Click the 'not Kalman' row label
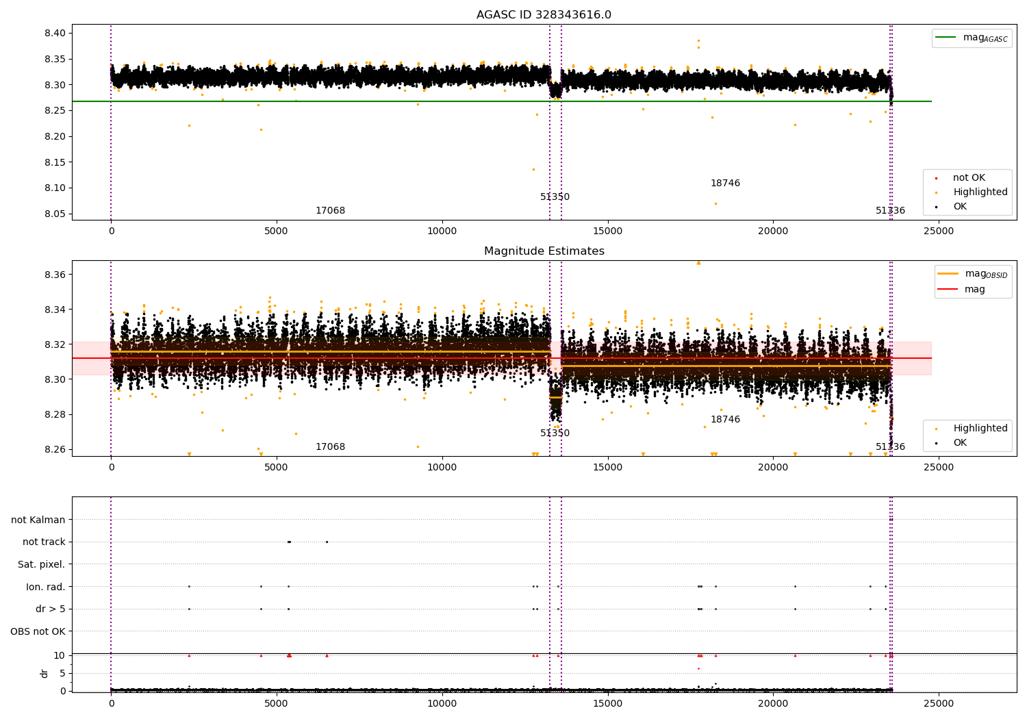This screenshot has height=719, width=1027. 38,520
